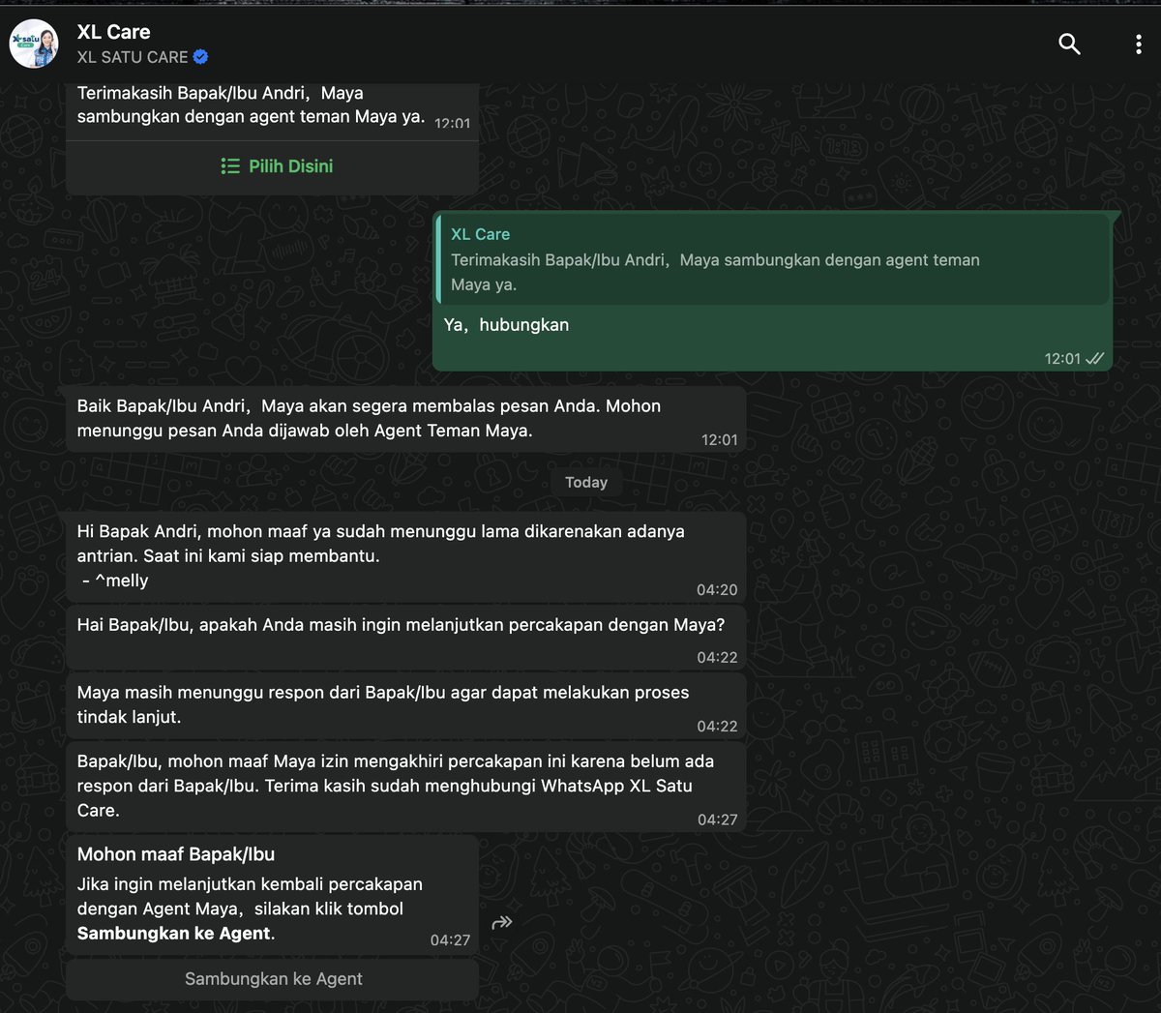Click the list icon beside Pilih Disini

(x=230, y=166)
